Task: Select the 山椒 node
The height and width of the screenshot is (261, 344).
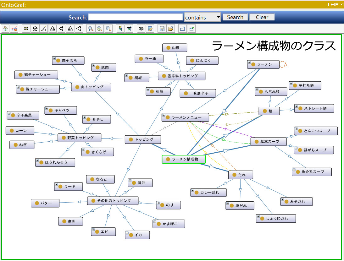Action: [x=175, y=47]
